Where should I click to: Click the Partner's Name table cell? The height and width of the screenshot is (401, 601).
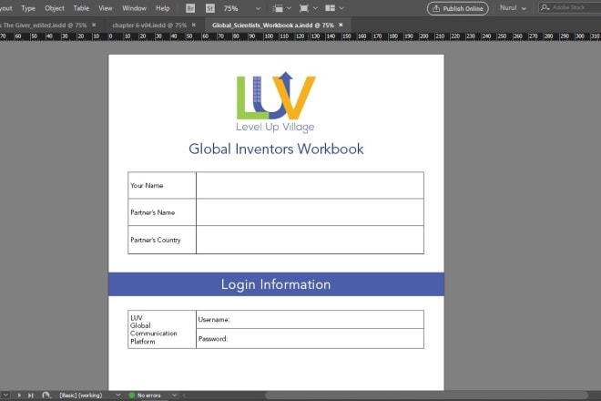click(162, 212)
